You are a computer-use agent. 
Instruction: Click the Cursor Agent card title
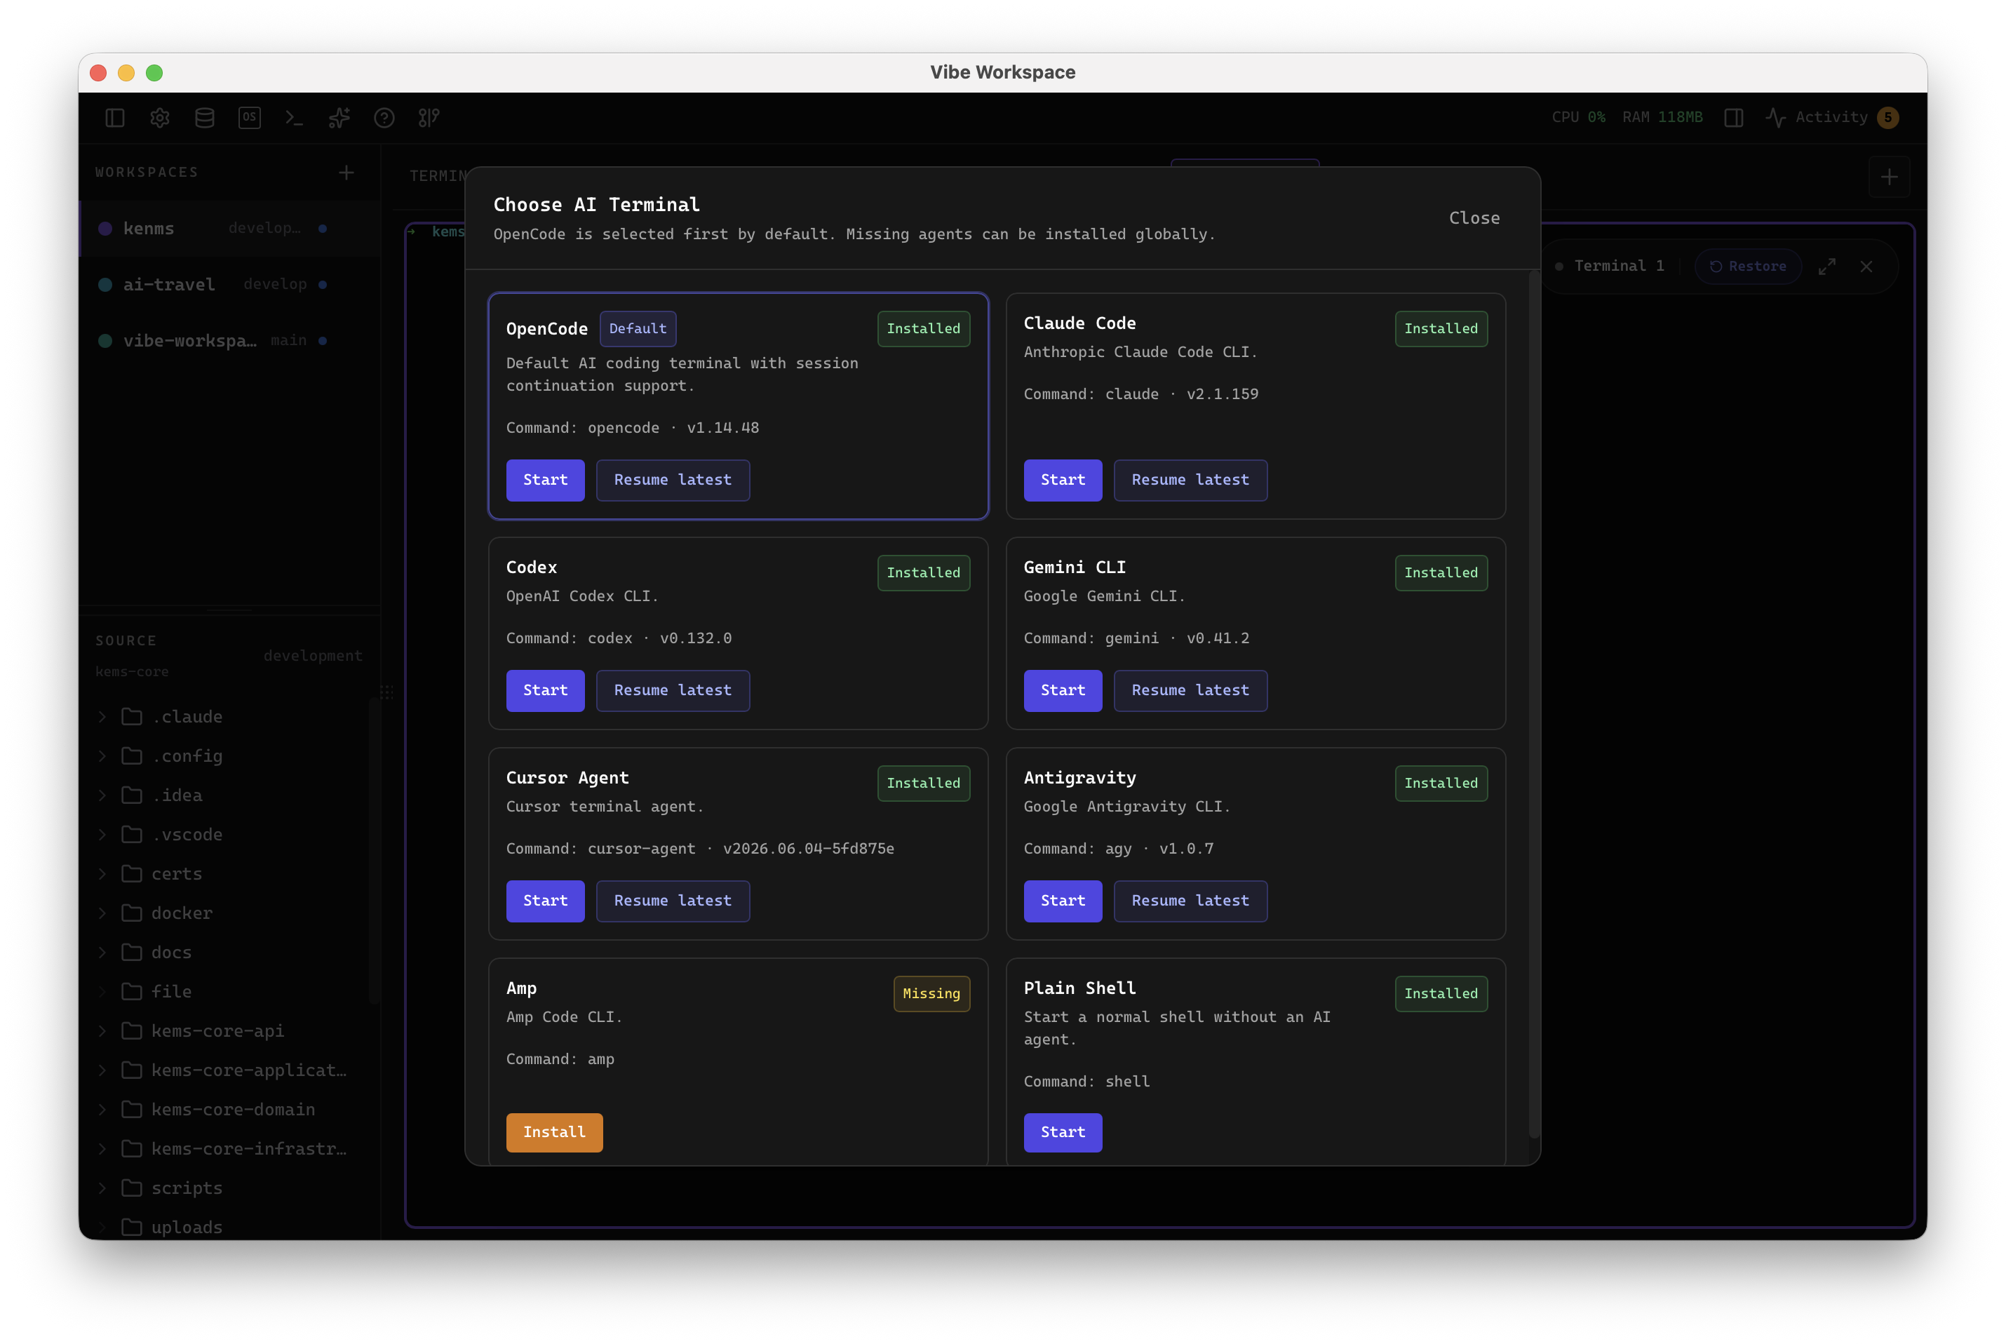pos(567,777)
